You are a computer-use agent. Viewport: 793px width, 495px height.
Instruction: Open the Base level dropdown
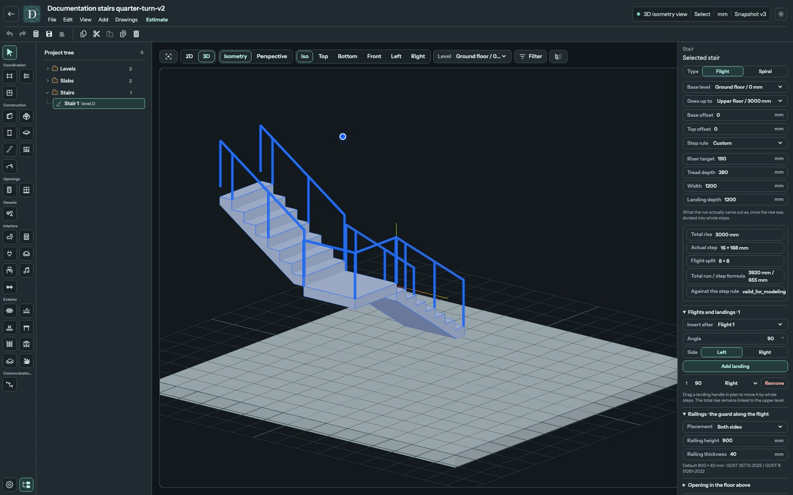click(735, 87)
